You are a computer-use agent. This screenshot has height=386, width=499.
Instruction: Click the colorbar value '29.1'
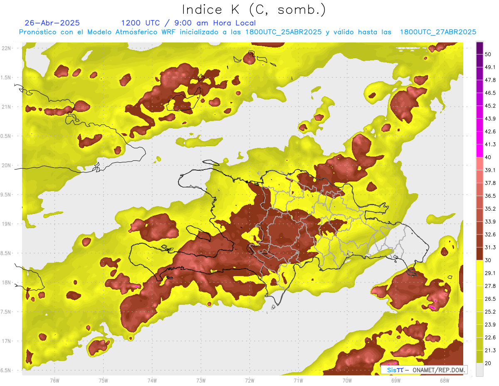pyautogui.click(x=490, y=273)
